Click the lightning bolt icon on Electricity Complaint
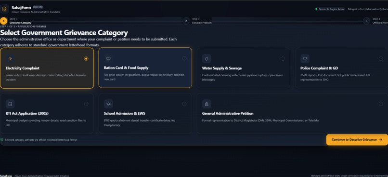Screen dimensions: 388x177 pyautogui.click(x=10, y=59)
